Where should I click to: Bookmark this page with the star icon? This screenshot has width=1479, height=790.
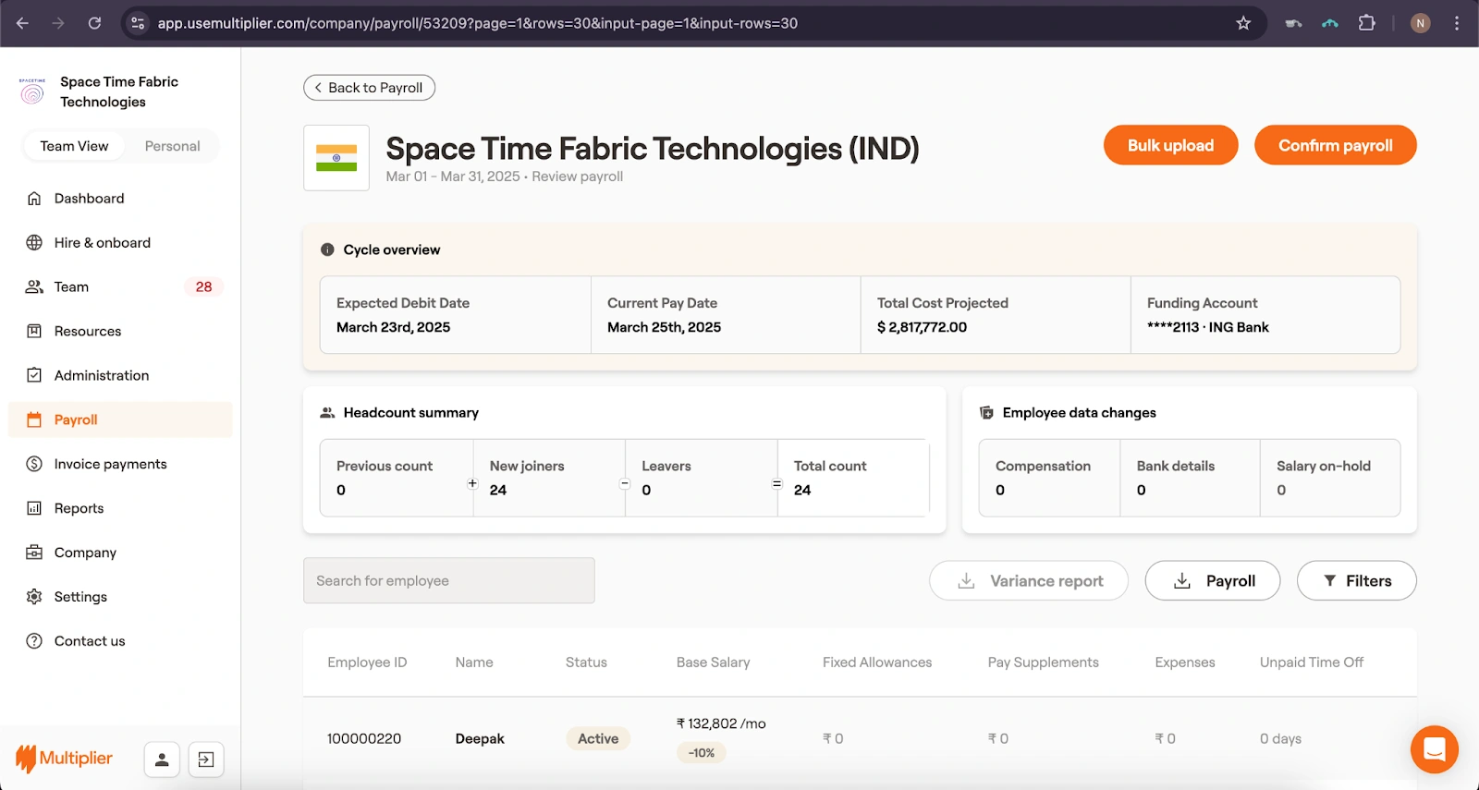(x=1243, y=23)
